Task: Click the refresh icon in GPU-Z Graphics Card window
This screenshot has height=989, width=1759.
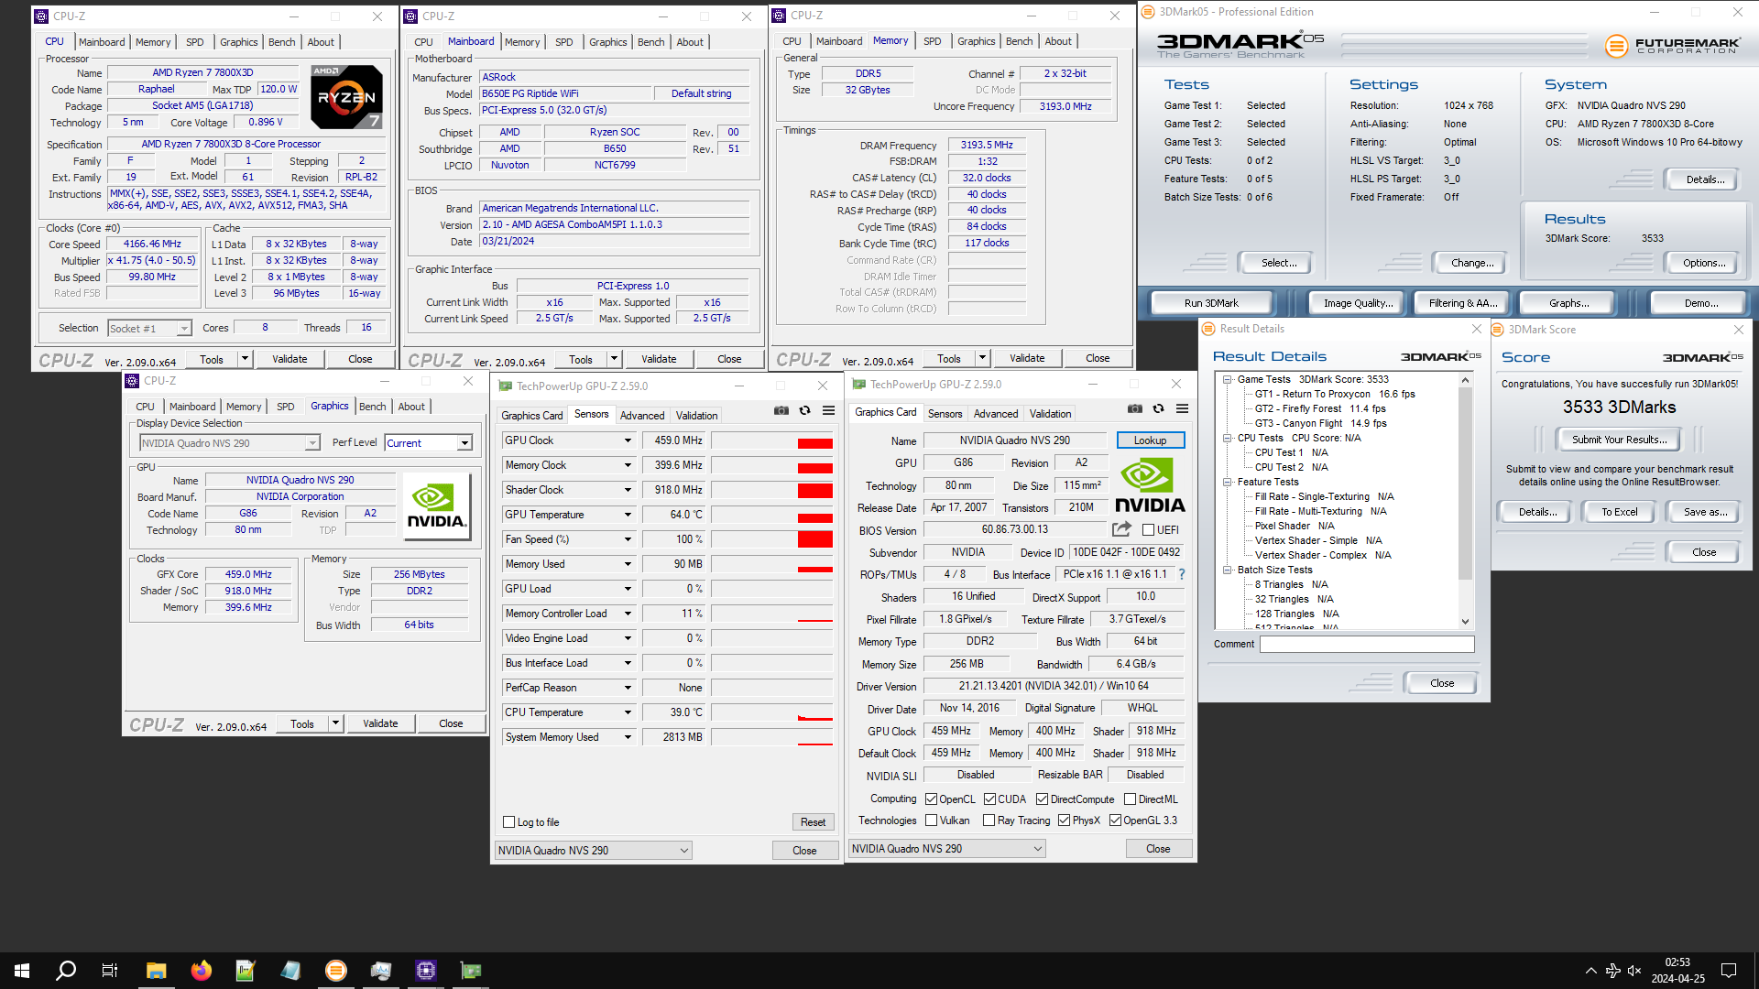Action: tap(1158, 409)
